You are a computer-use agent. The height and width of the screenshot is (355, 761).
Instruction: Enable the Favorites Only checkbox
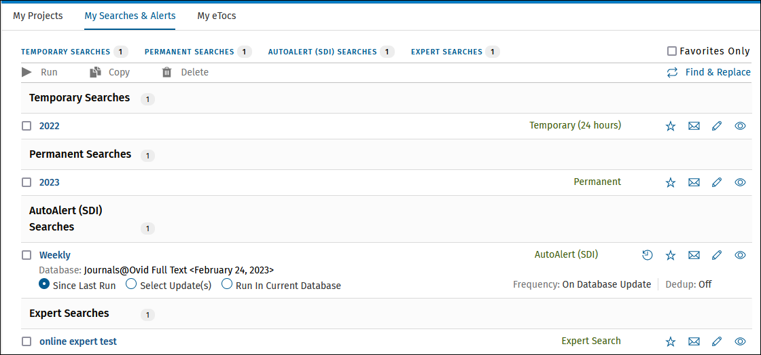[672, 51]
